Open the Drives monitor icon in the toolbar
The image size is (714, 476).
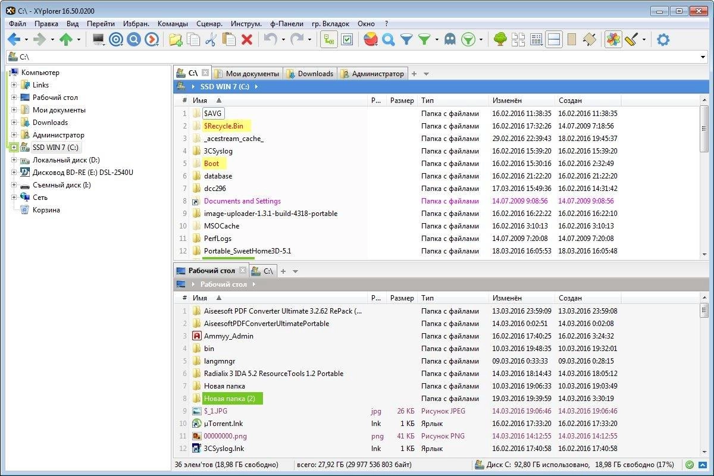tap(98, 40)
